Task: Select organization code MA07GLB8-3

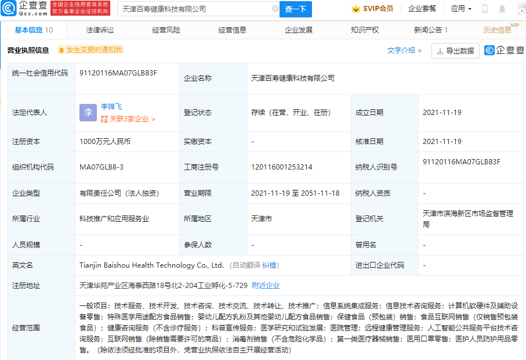Action: pos(101,167)
